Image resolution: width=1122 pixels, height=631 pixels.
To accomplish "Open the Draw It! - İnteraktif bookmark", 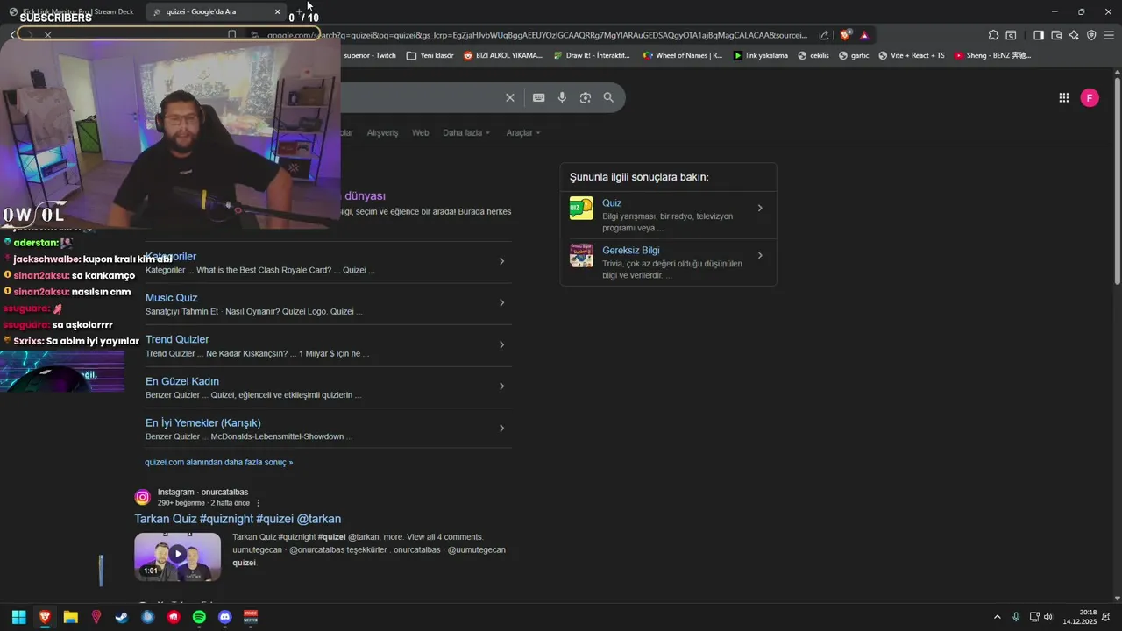I will pos(592,55).
